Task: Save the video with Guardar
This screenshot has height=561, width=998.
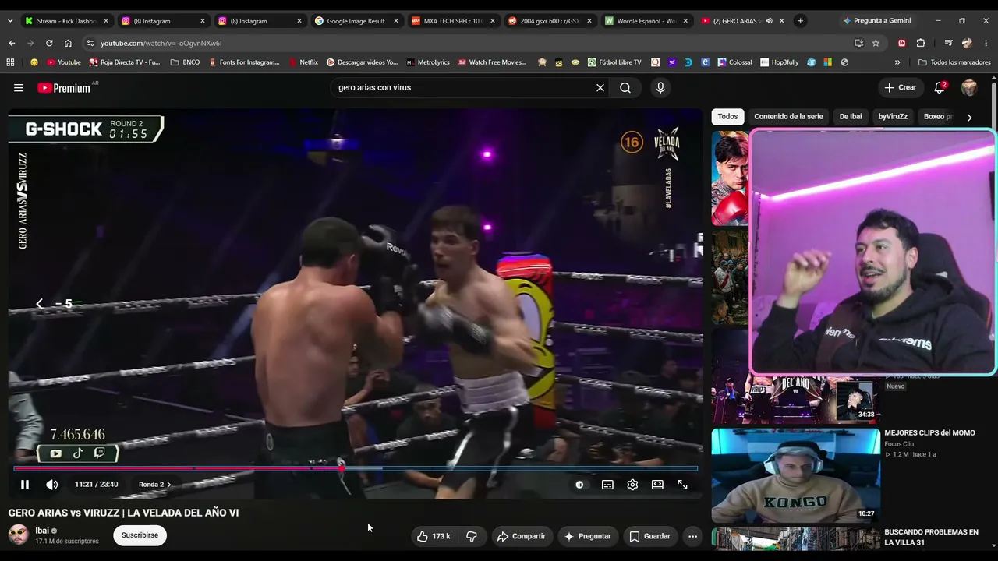Action: tap(649, 536)
